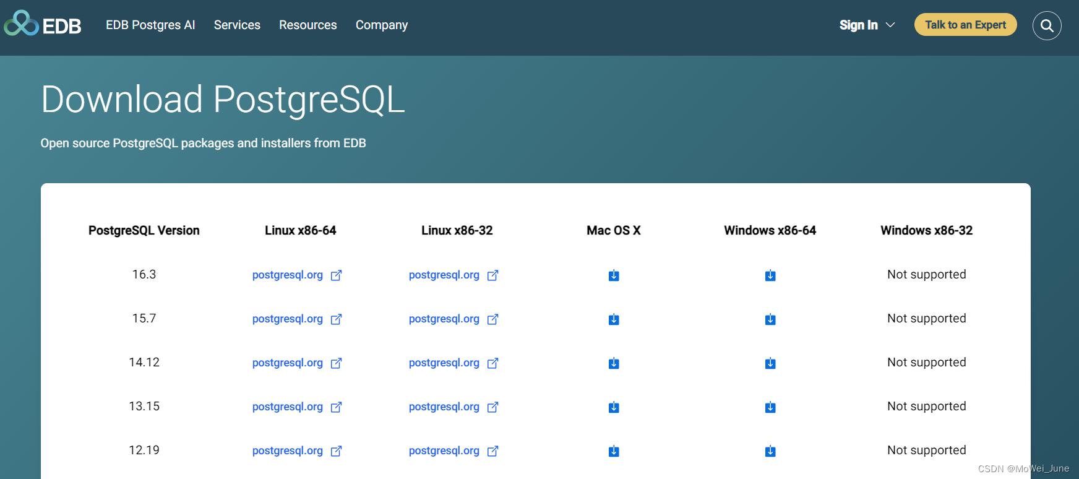Click 'Not supported' in the 15.7 row
The image size is (1079, 479).
click(927, 318)
